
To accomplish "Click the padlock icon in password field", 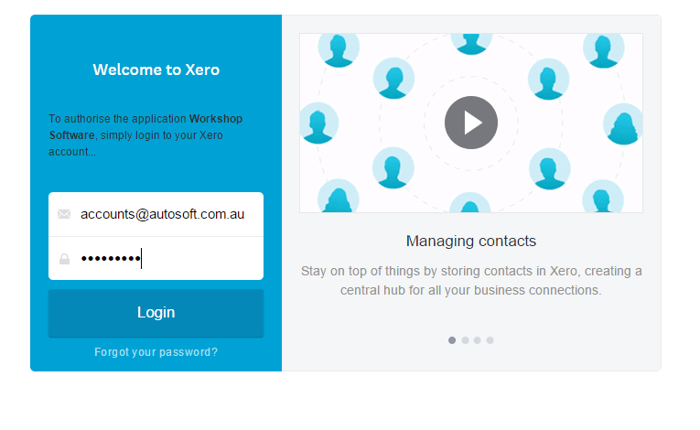I will (x=64, y=259).
